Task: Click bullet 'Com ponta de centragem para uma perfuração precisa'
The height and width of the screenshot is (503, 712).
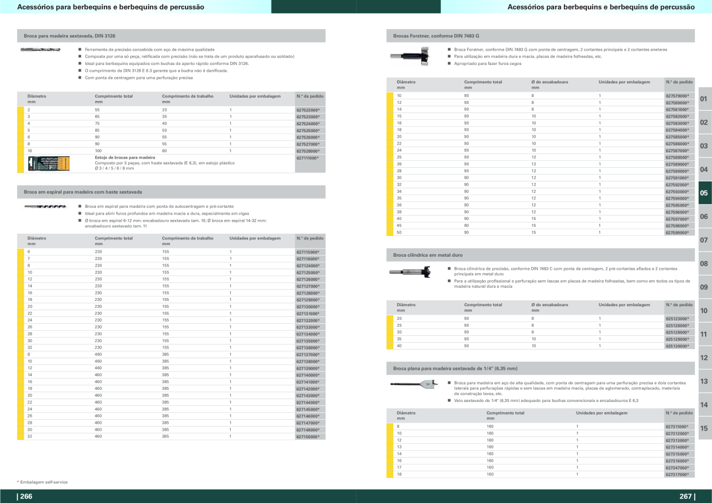Action: [138, 78]
